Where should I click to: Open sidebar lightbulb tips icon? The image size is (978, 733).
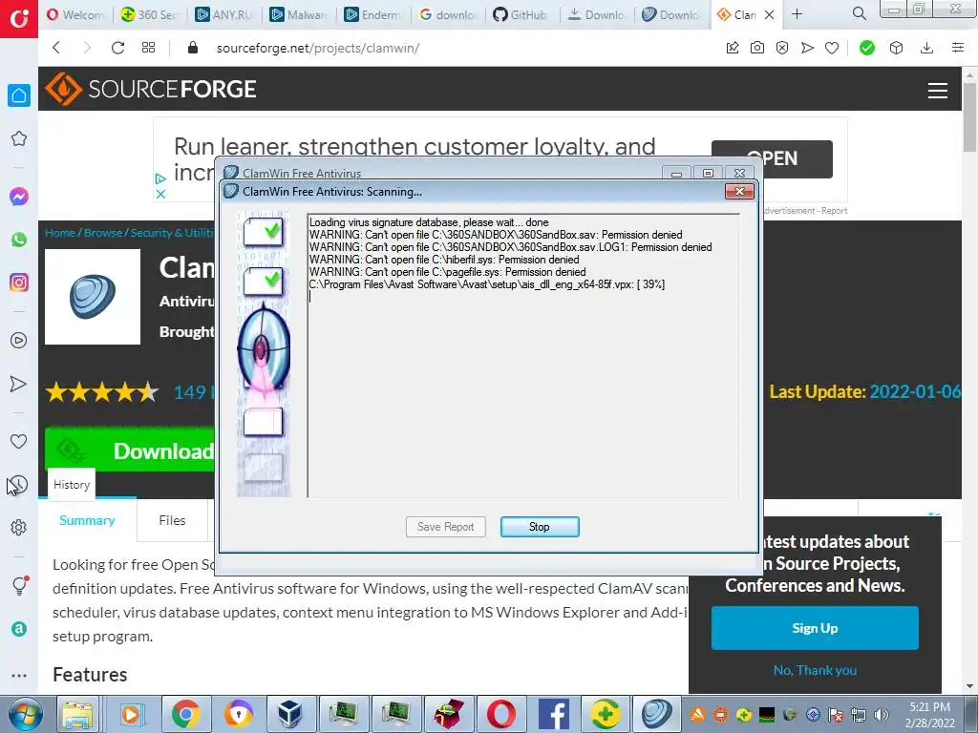coord(19,585)
